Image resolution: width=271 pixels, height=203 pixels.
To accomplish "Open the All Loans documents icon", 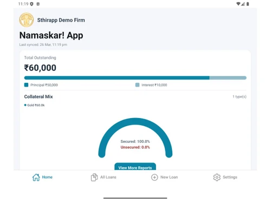I will click(94, 177).
